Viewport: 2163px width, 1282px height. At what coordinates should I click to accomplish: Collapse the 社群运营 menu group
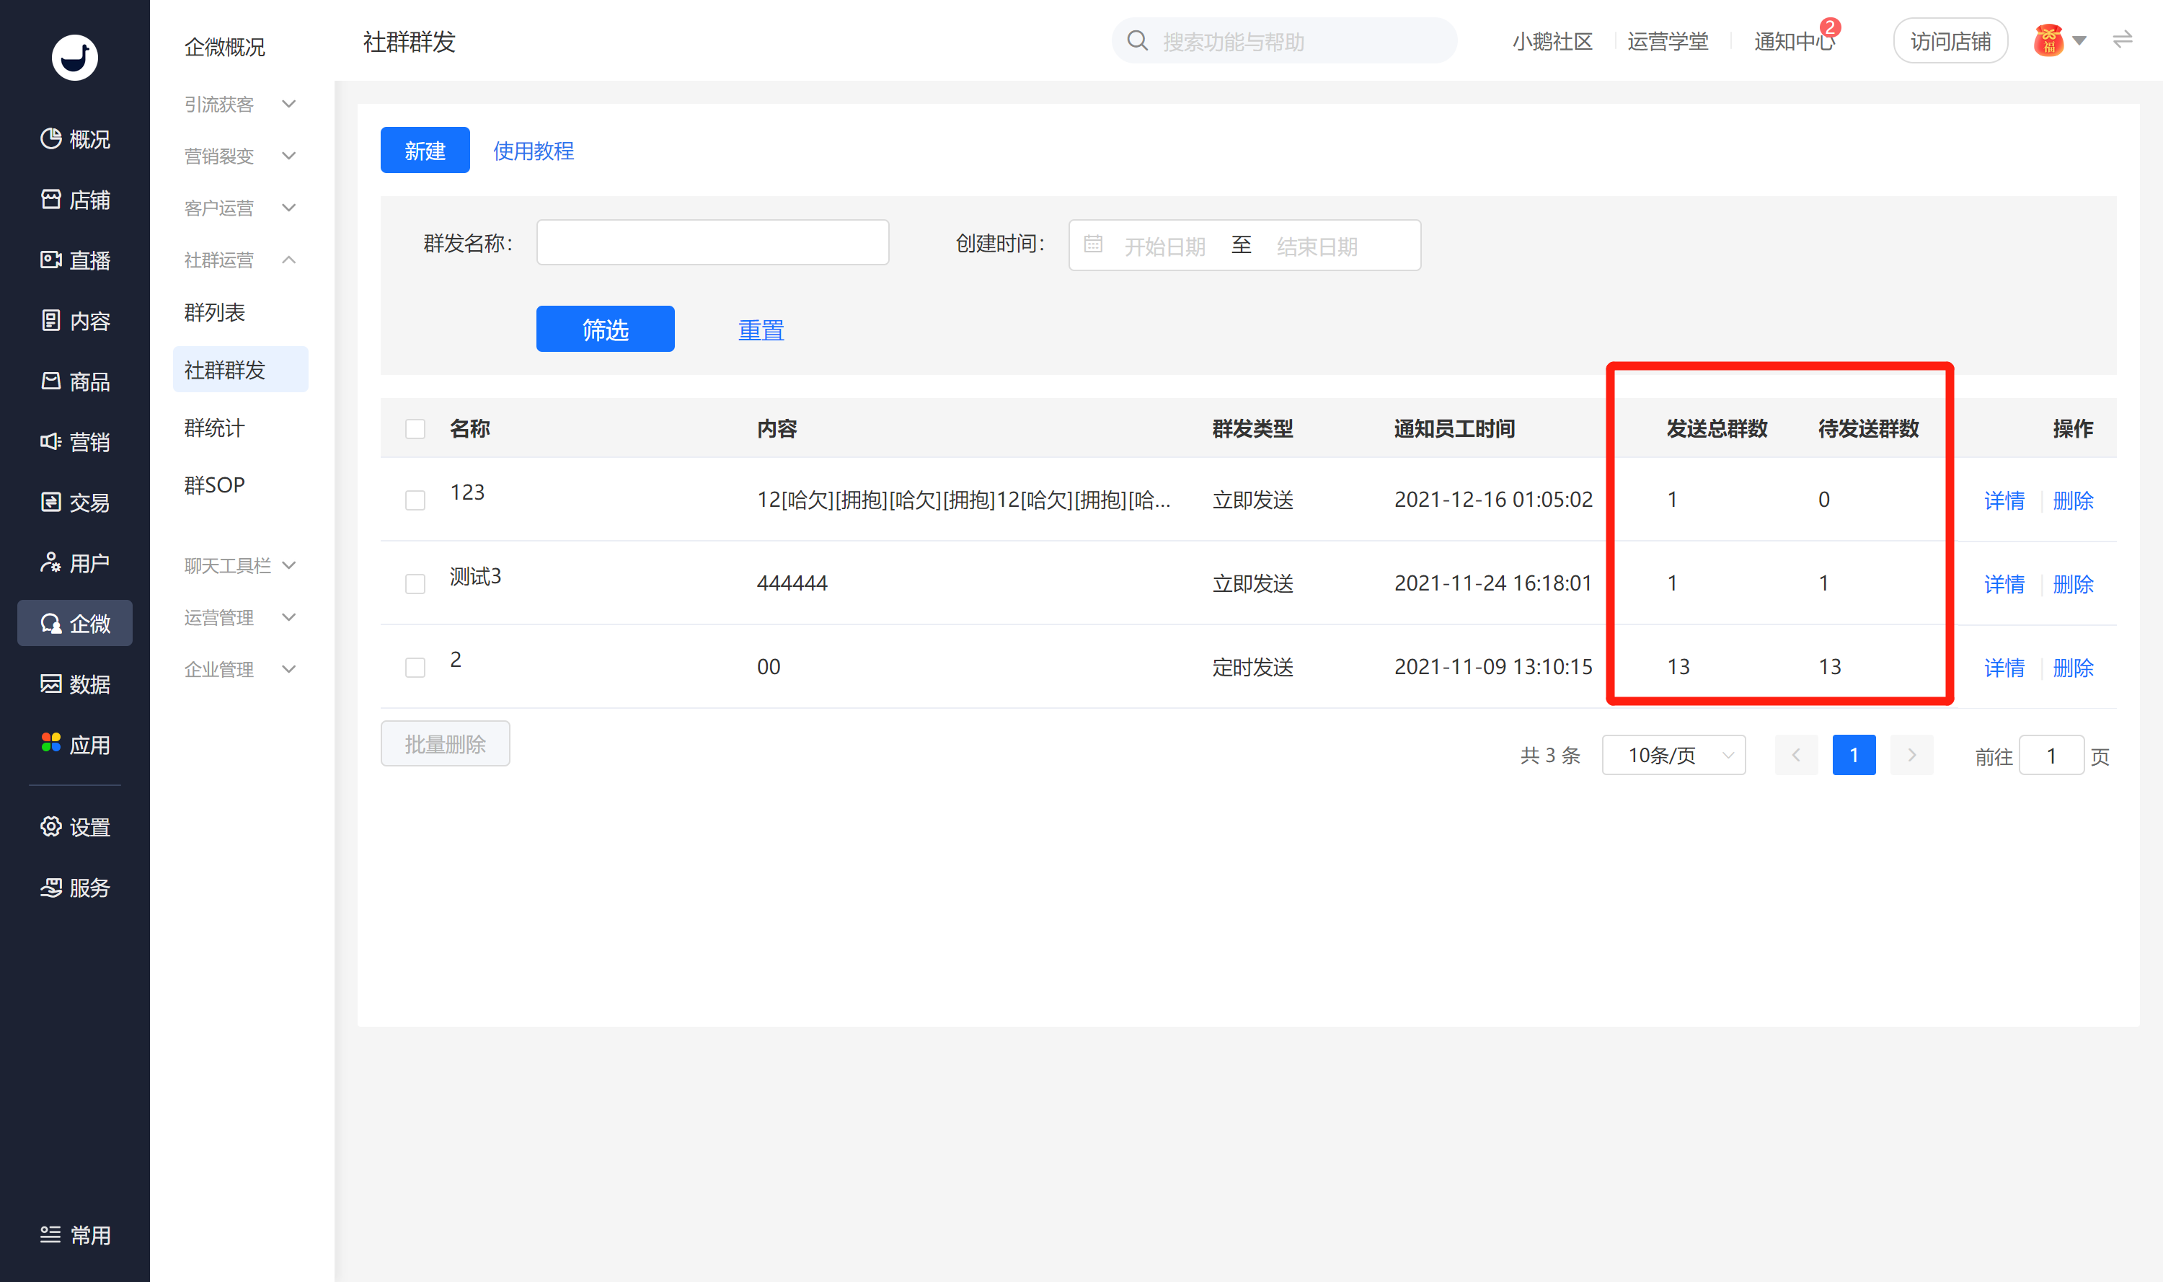[240, 260]
